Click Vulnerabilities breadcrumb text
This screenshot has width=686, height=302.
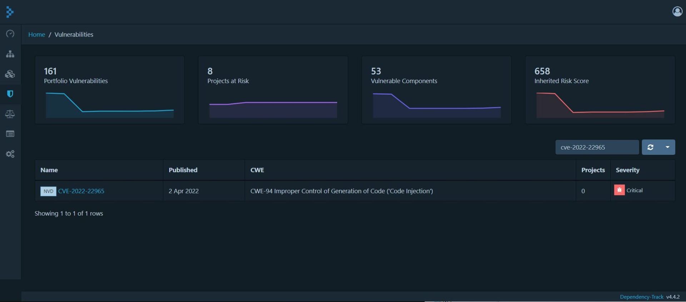[74, 35]
